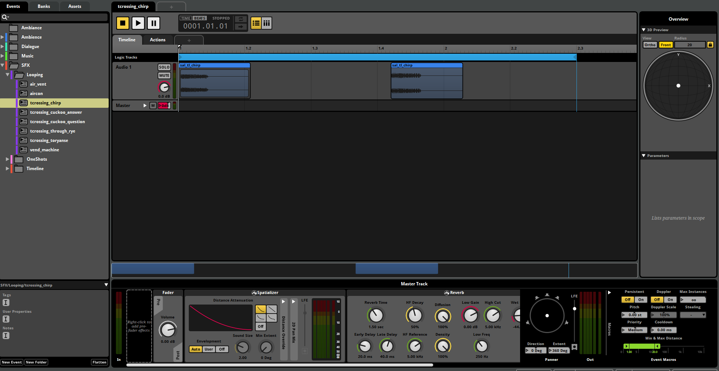Select the vend_machine event

[44, 150]
